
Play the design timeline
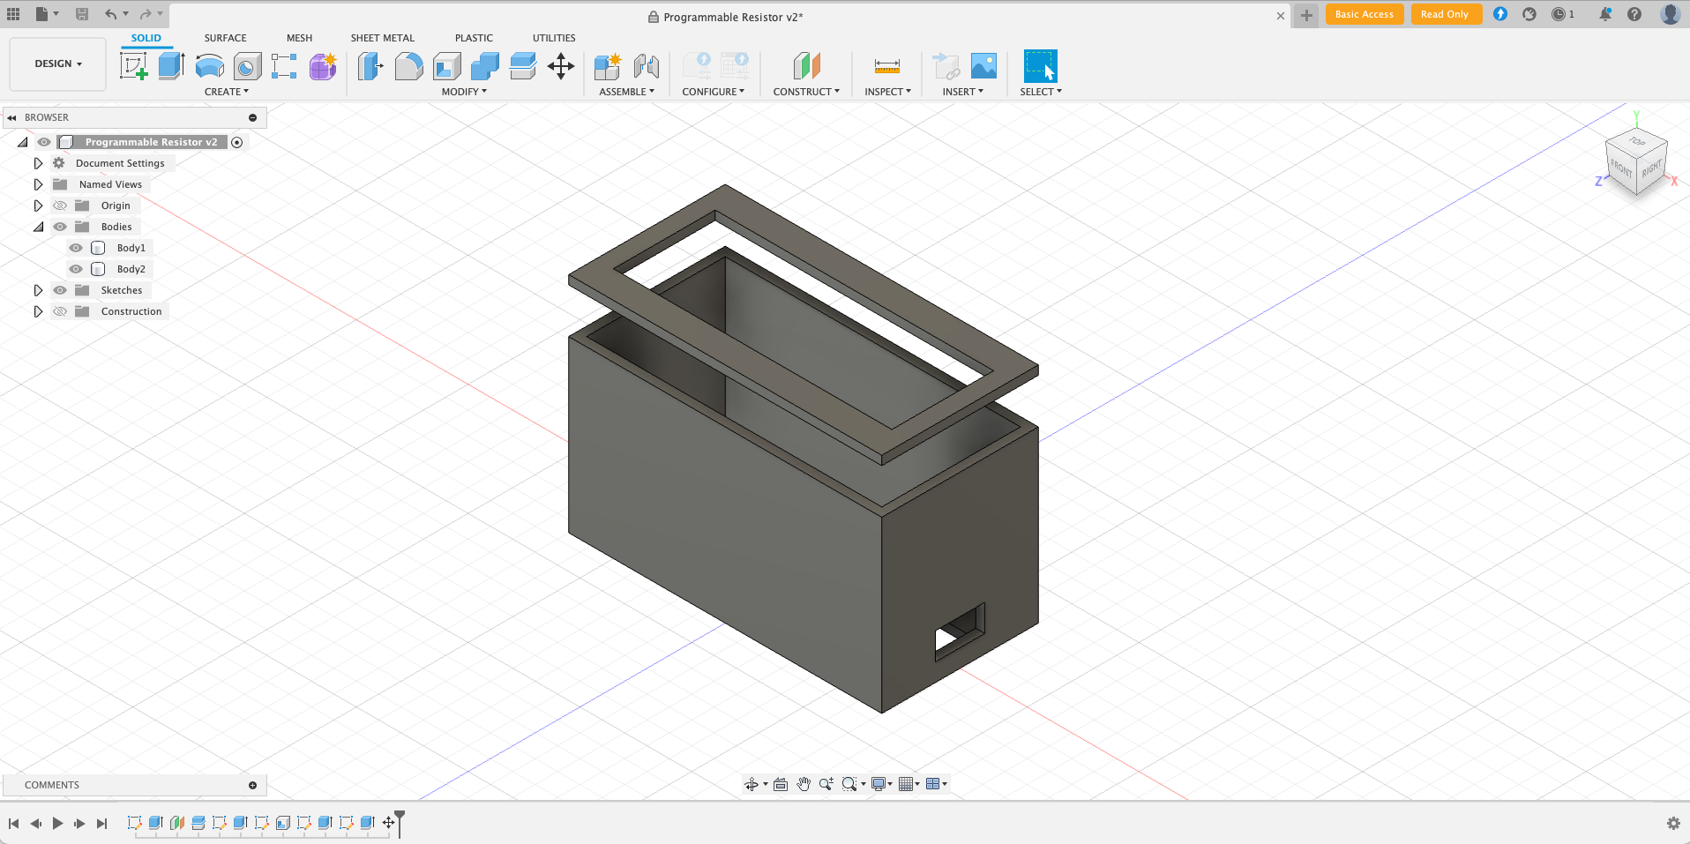(x=57, y=823)
